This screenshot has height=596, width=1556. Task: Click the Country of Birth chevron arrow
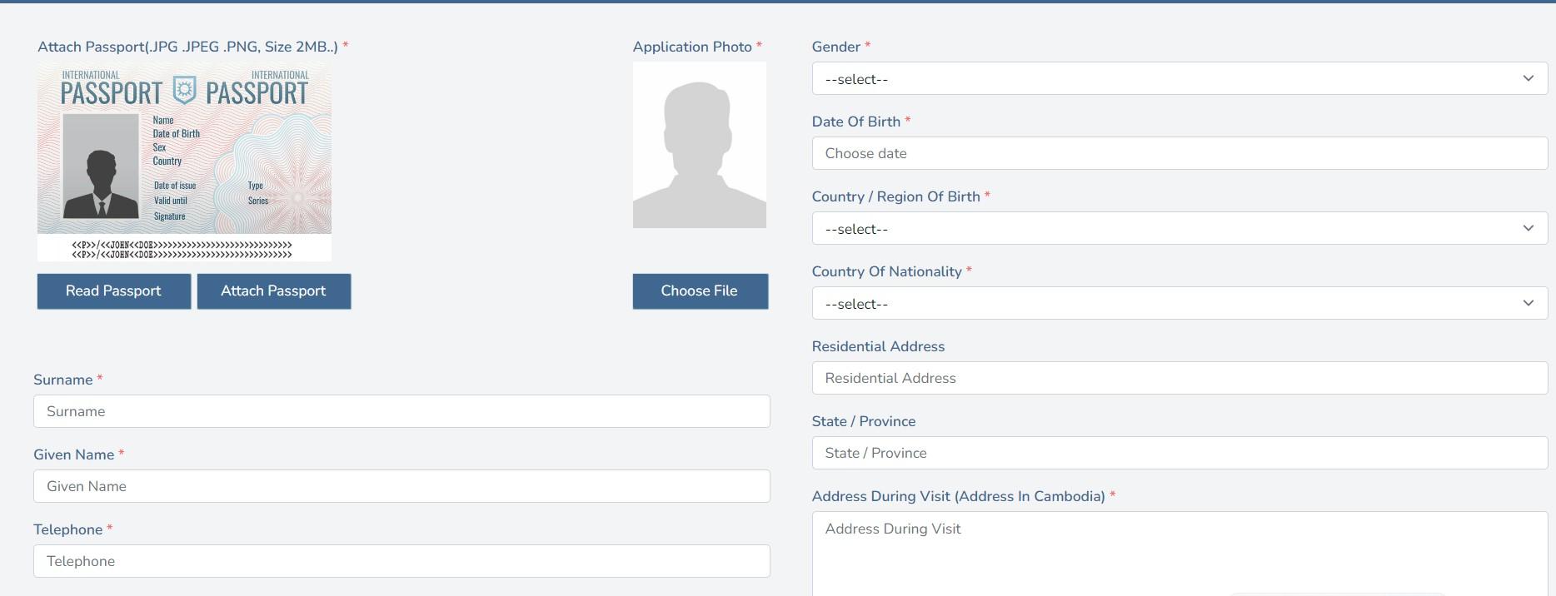[1528, 228]
